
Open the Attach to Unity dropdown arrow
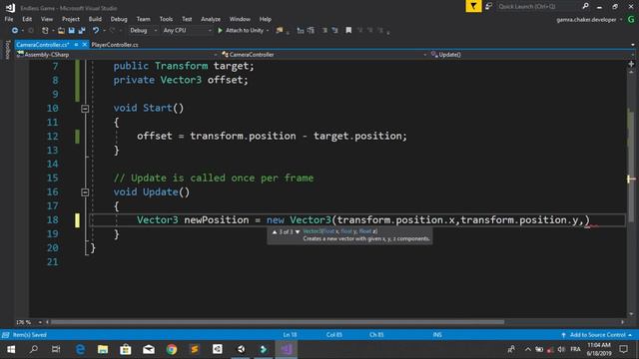(x=268, y=31)
